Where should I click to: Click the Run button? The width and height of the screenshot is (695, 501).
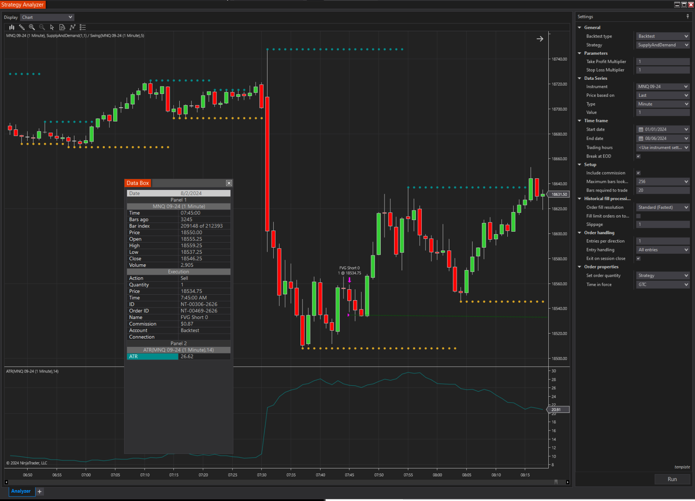672,479
